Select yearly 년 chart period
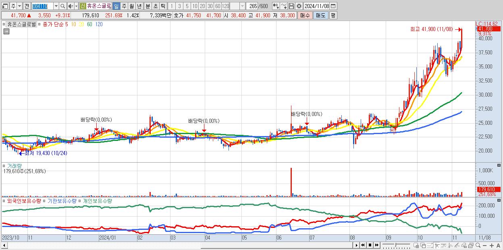 point(139,6)
